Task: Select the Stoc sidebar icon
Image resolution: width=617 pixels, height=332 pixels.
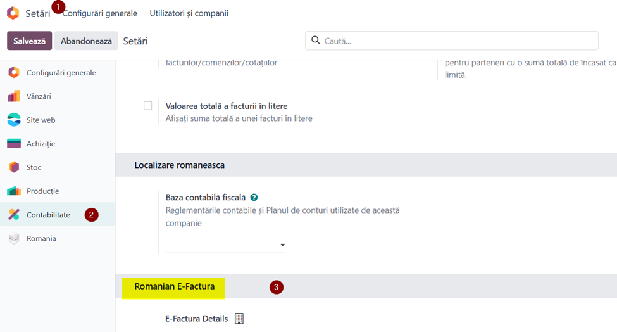Action: pos(14,167)
